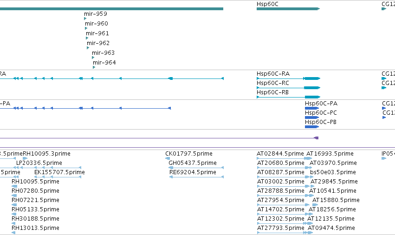Select the AT28788.5prime EST label

tap(281, 191)
